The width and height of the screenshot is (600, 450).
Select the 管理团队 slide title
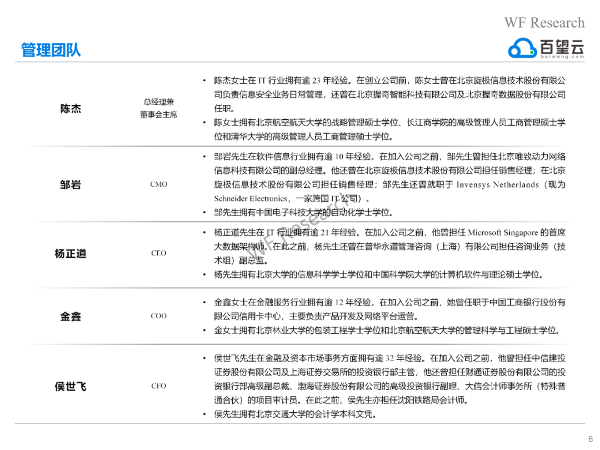tap(51, 50)
